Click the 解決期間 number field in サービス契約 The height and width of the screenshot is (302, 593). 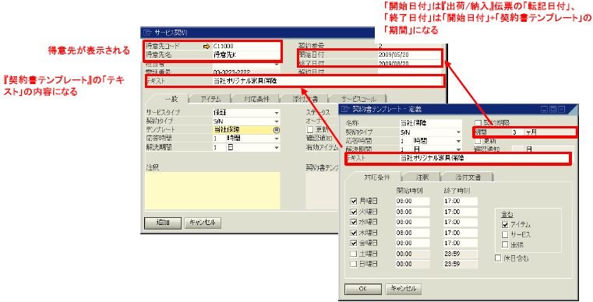click(x=218, y=147)
